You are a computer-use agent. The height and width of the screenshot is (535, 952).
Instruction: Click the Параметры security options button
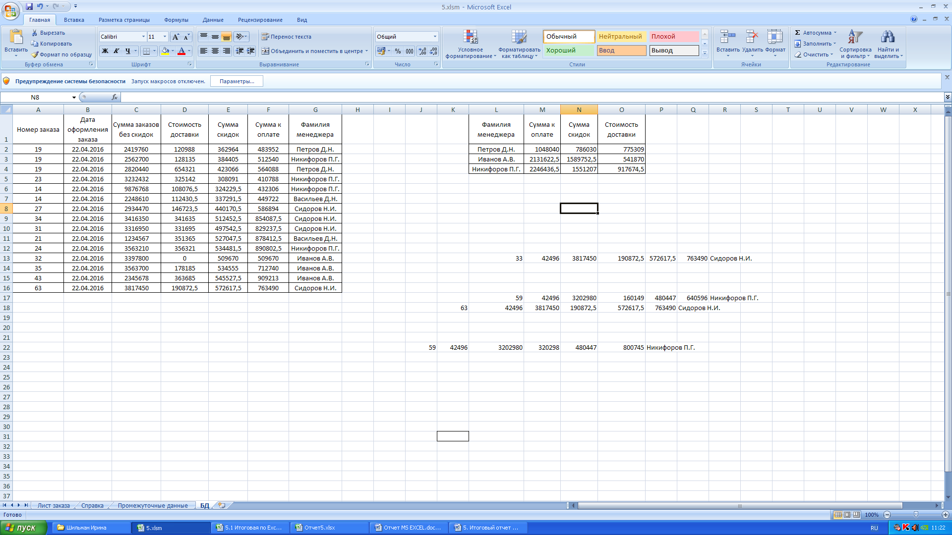click(237, 81)
